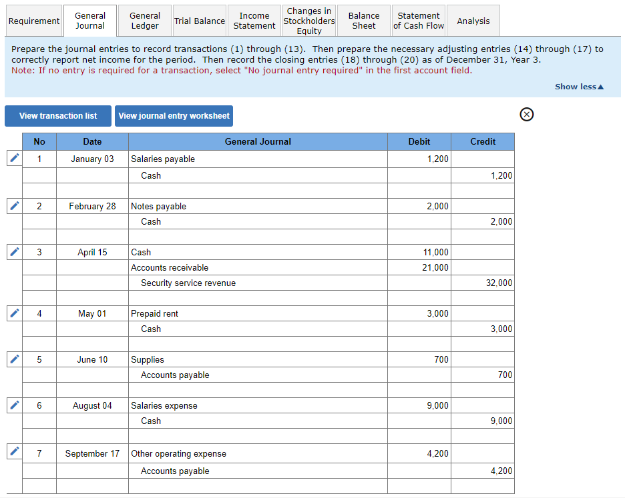Select Accounts payable under Other operating expense
The width and height of the screenshot is (625, 500).
[x=258, y=471]
